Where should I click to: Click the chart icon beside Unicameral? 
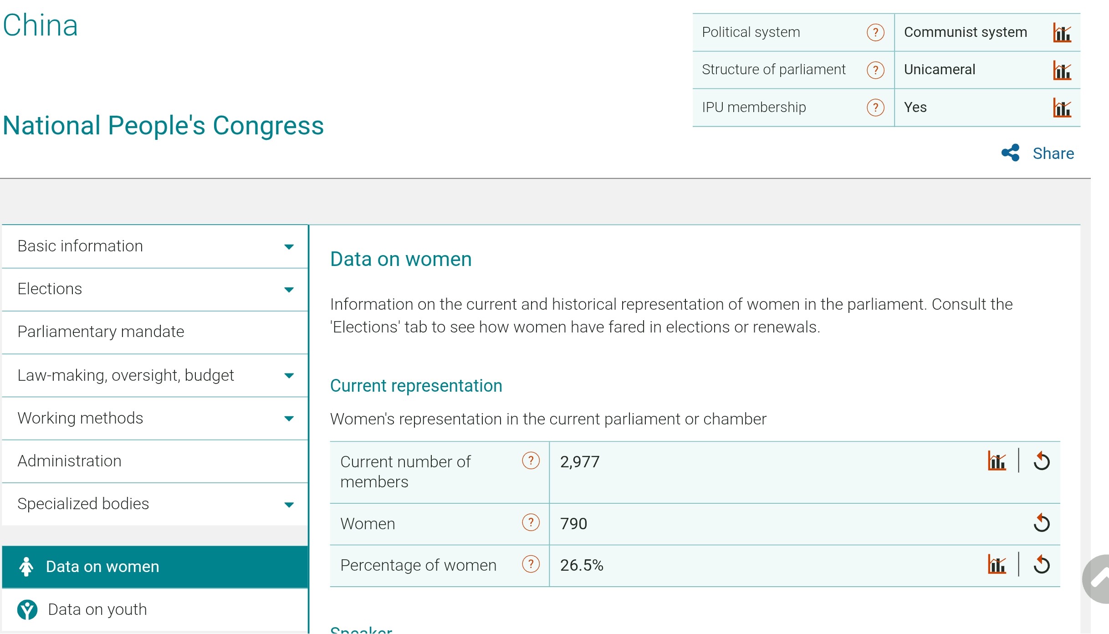click(x=1062, y=71)
